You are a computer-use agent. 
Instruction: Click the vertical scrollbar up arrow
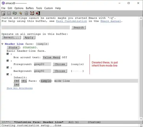tap(141, 18)
